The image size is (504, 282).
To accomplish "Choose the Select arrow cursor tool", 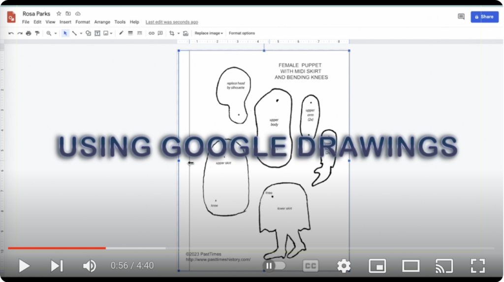I will (x=65, y=33).
